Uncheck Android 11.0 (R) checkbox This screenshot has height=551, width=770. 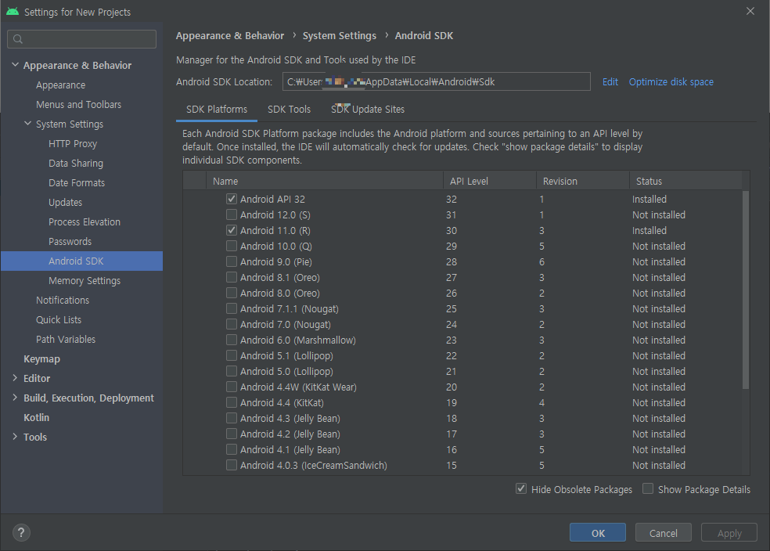232,230
